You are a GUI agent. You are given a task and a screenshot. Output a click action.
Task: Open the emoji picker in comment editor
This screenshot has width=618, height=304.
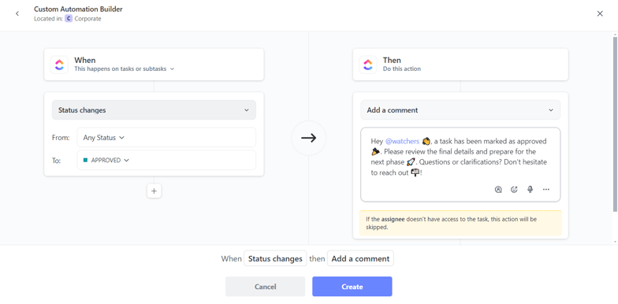(514, 189)
